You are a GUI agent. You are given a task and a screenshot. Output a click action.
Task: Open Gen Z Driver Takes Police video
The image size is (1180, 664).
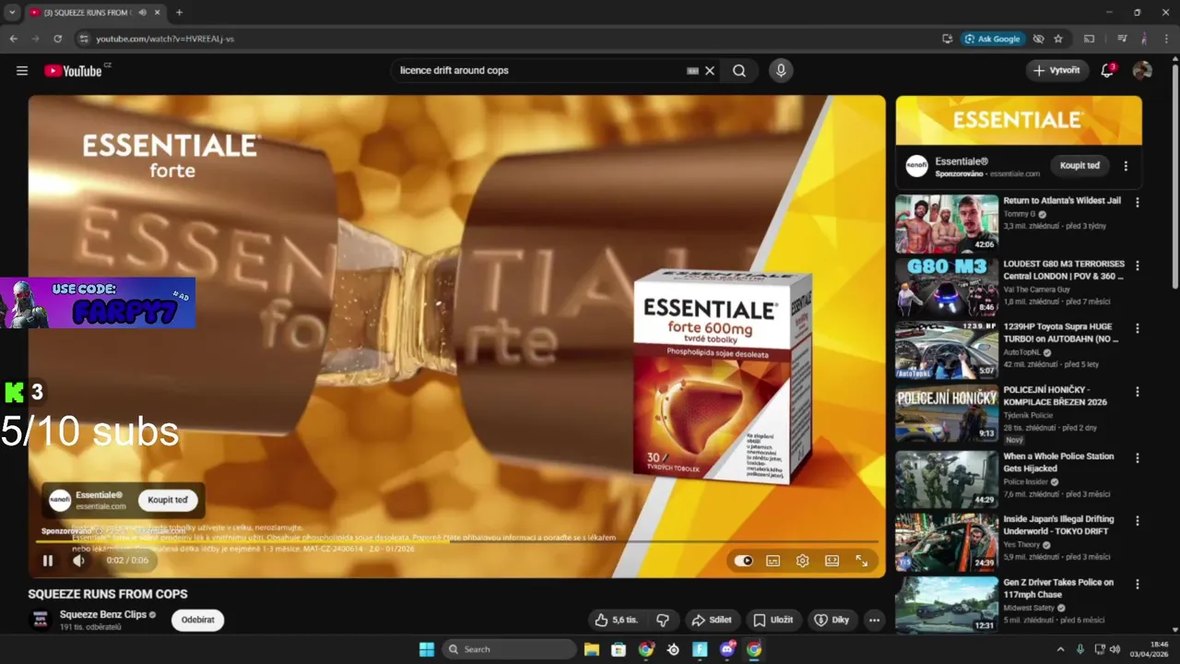pos(1058,588)
